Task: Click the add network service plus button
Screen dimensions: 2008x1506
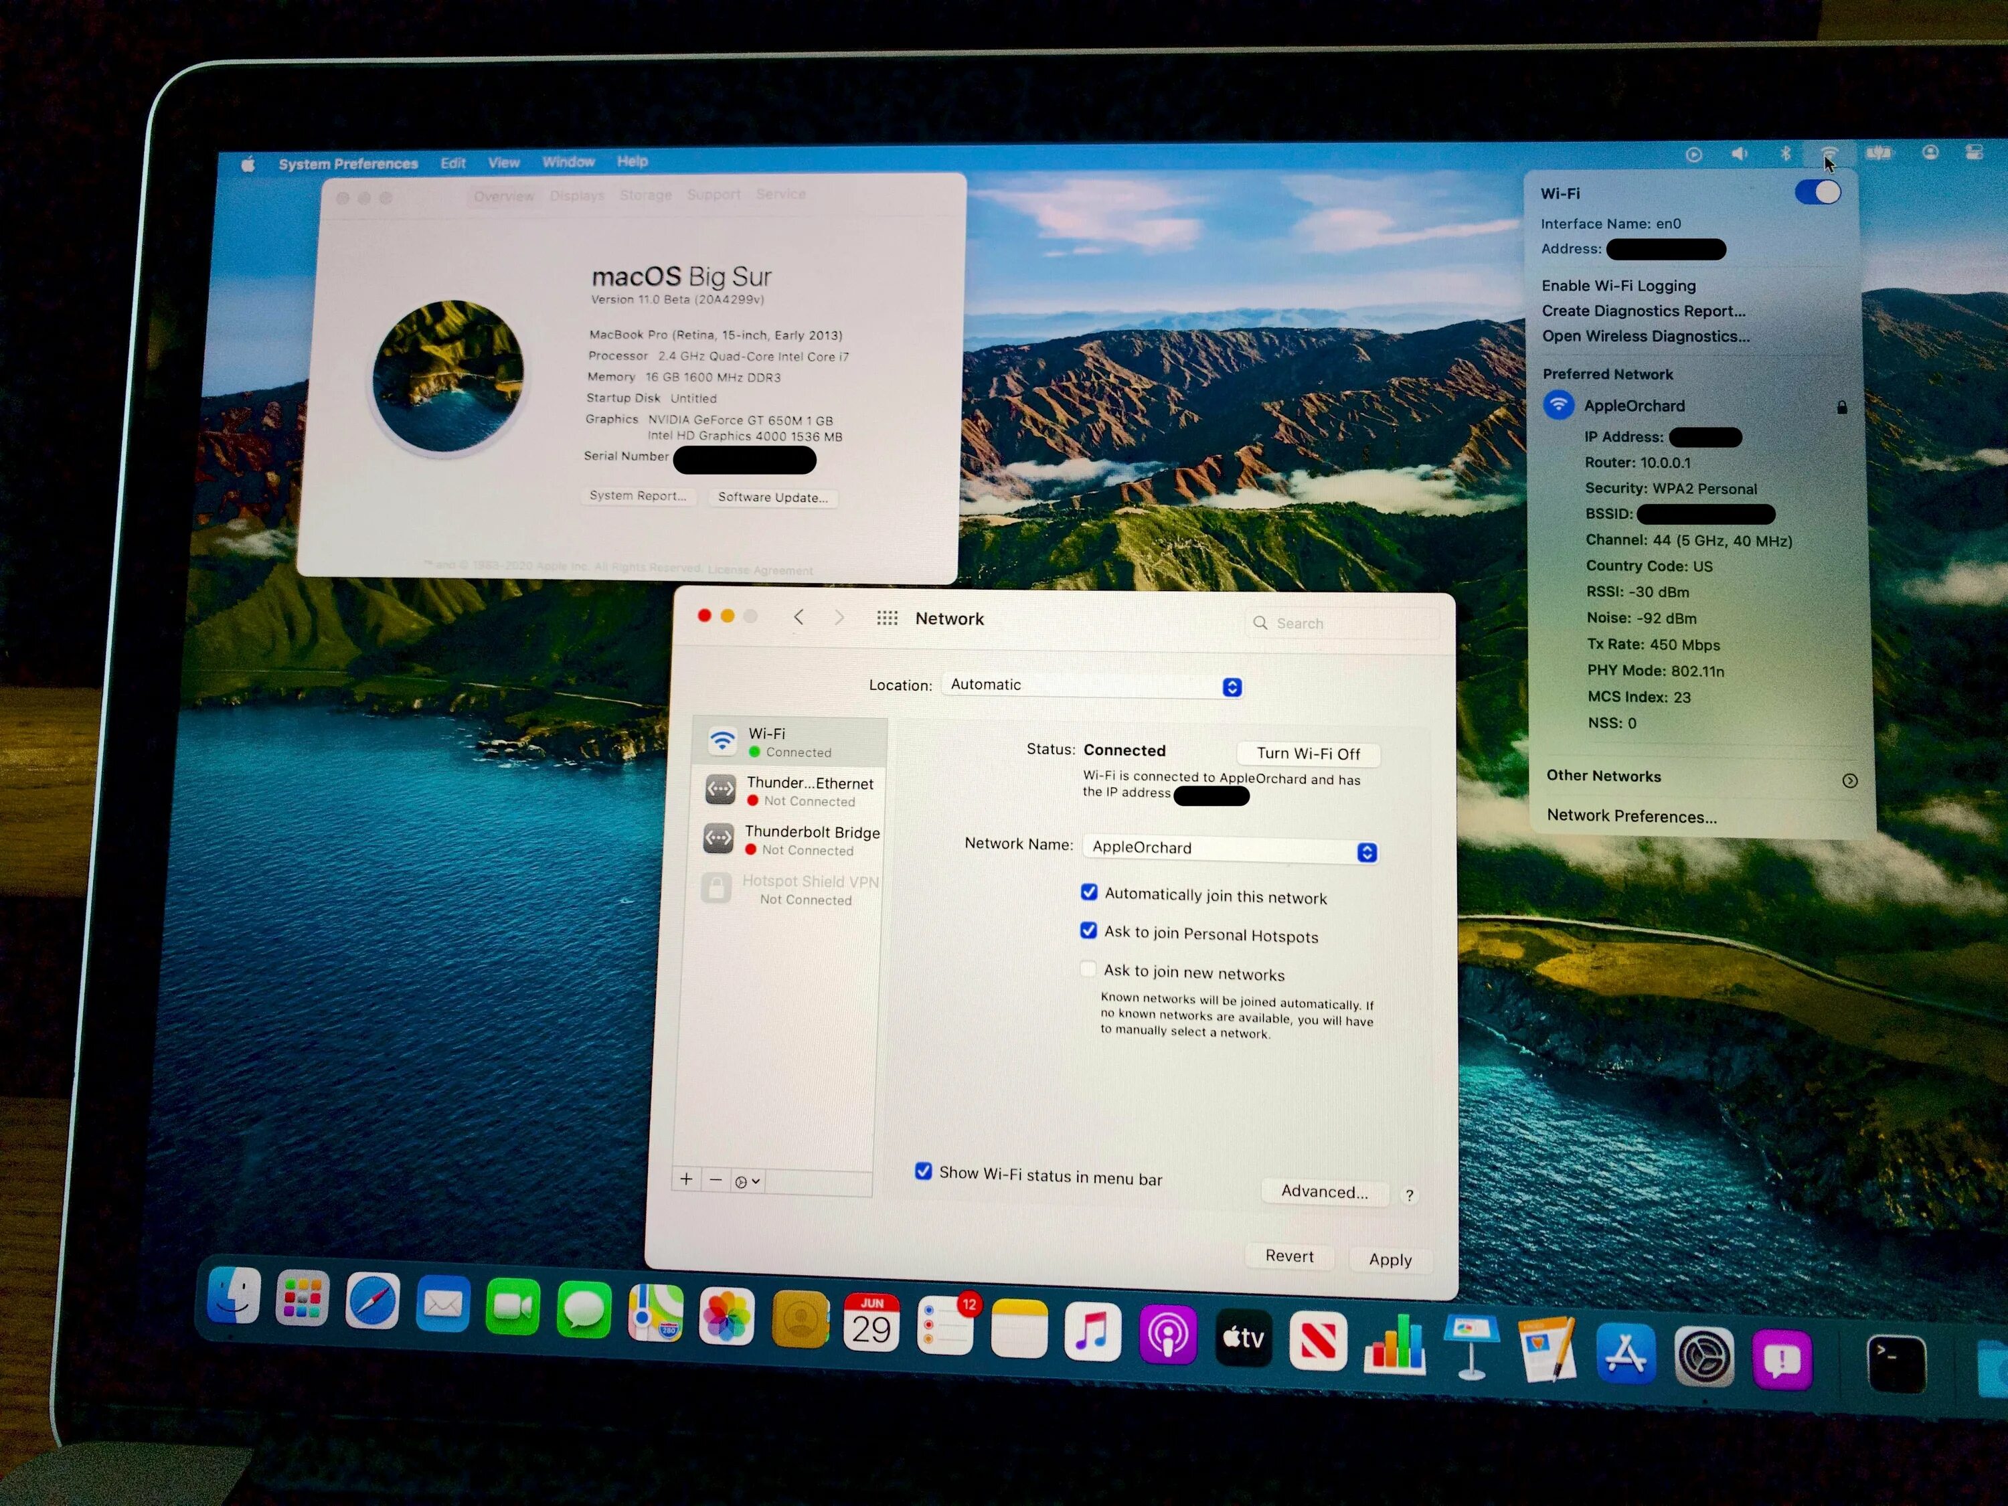Action: (x=686, y=1179)
